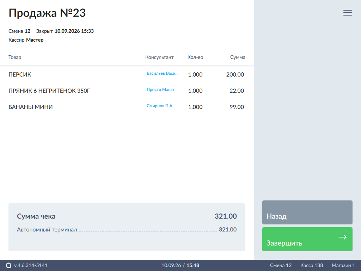Viewport: 361px width, 271px height.
Task: Select the ПРЯНИК 6 НЕГРИТЕНОК 350Г row
Action: coord(127,91)
